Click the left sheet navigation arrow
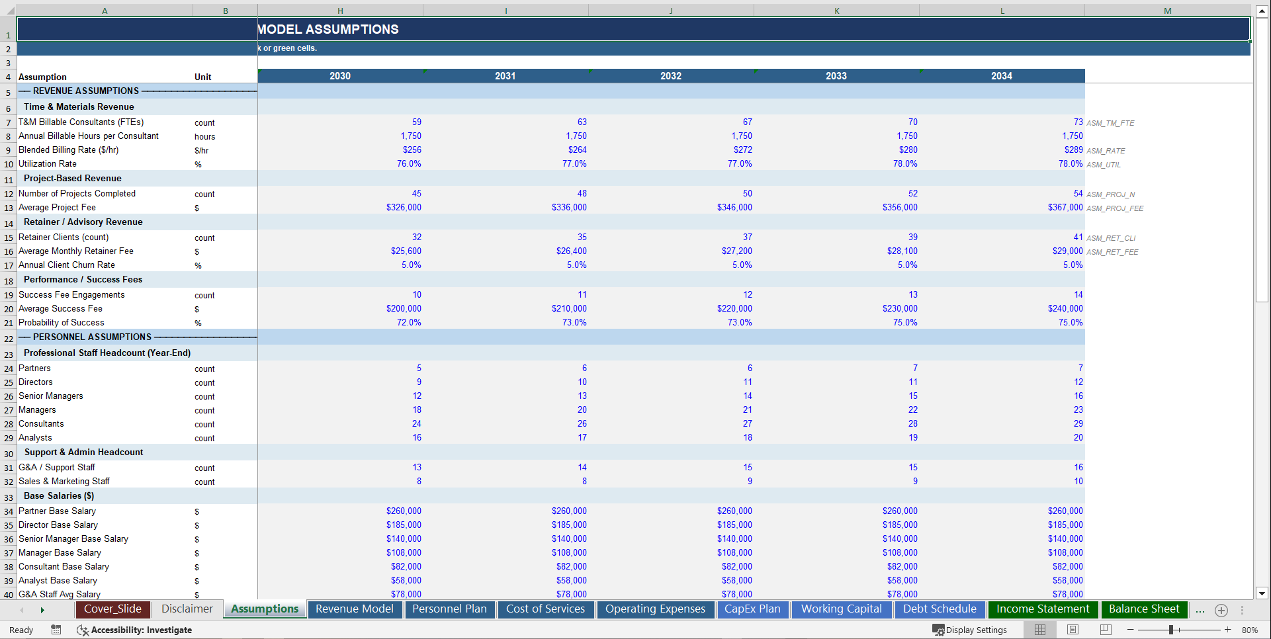Image resolution: width=1271 pixels, height=639 pixels. click(x=22, y=610)
